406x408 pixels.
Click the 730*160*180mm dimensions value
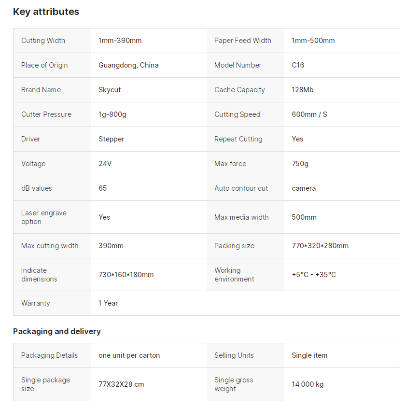click(x=126, y=275)
